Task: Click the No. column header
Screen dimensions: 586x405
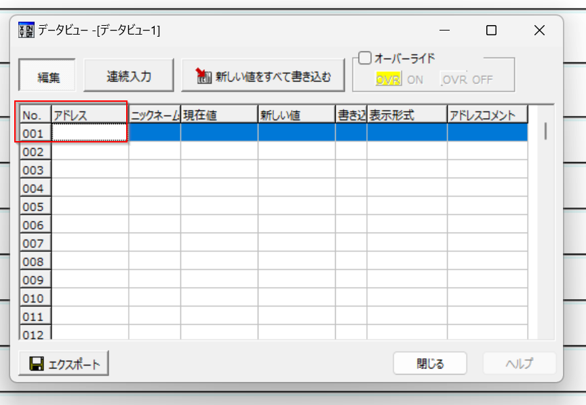Action: pos(35,115)
